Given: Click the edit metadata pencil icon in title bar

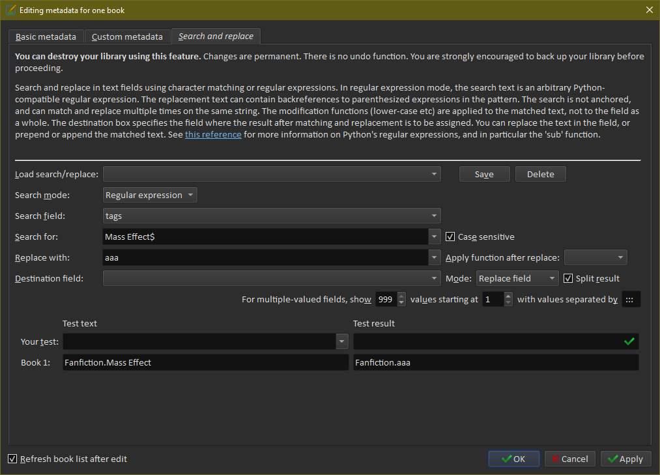Looking at the screenshot, I should click(10, 10).
